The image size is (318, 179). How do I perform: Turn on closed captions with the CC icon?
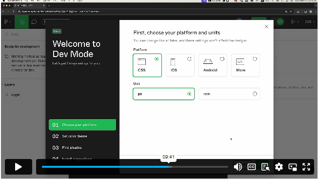pos(252,167)
